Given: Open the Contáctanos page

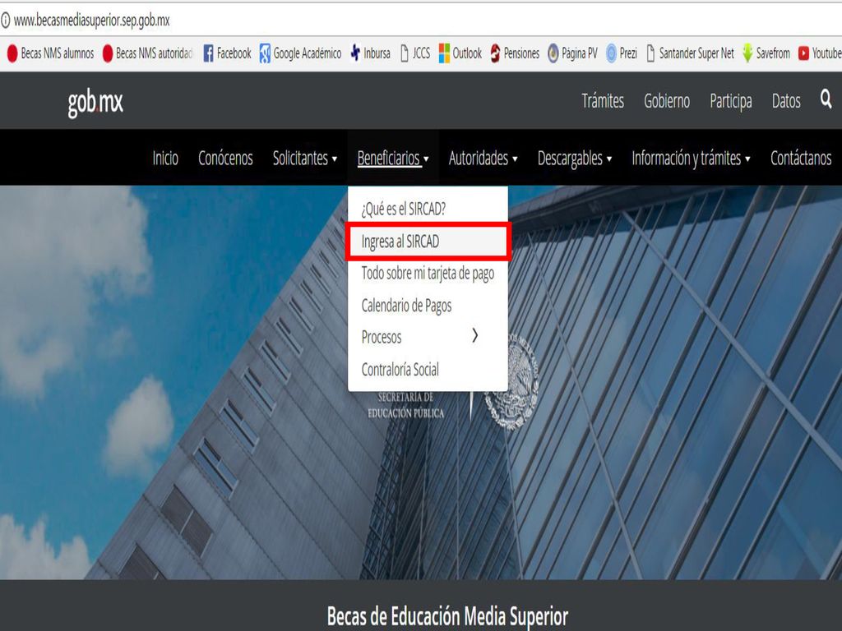Looking at the screenshot, I should click(x=801, y=159).
